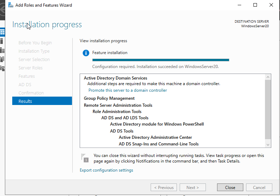The width and height of the screenshot is (280, 196).
Task: Open Export configuration settings link
Action: tap(106, 170)
